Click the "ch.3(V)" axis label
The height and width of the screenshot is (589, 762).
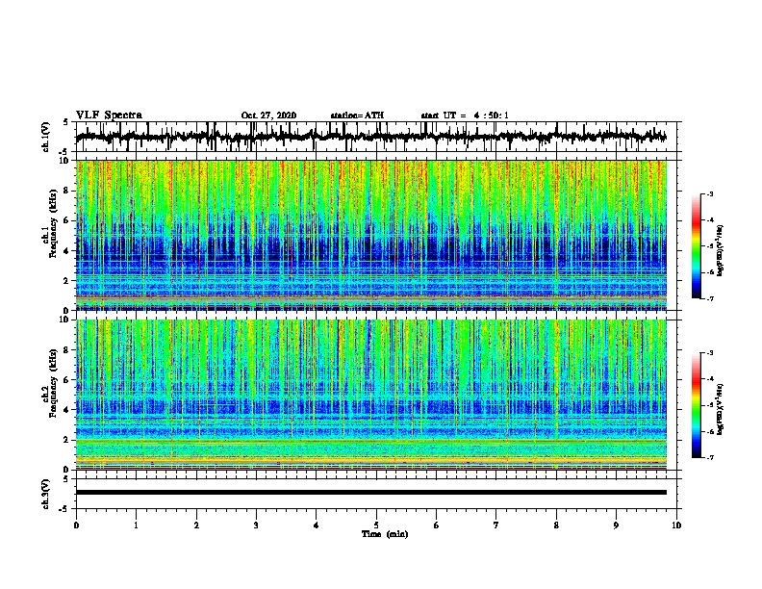coord(45,494)
